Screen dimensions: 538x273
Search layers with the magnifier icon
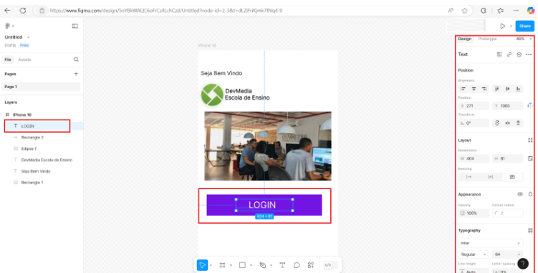click(x=76, y=59)
